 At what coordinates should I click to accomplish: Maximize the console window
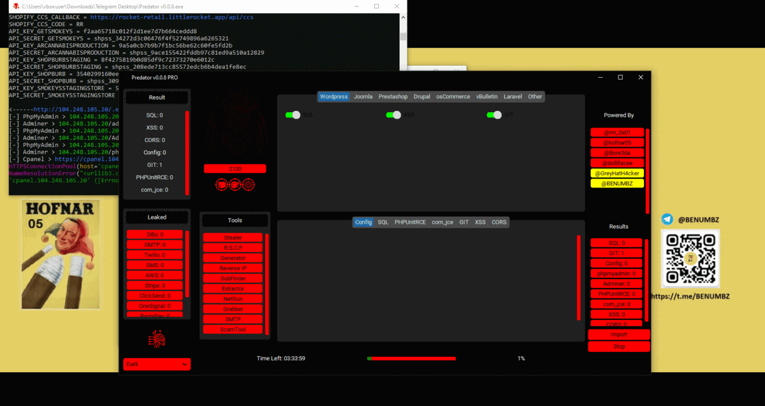point(377,6)
